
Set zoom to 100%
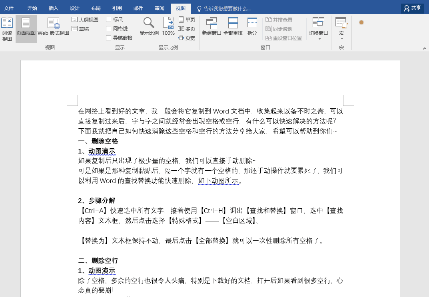[168, 27]
